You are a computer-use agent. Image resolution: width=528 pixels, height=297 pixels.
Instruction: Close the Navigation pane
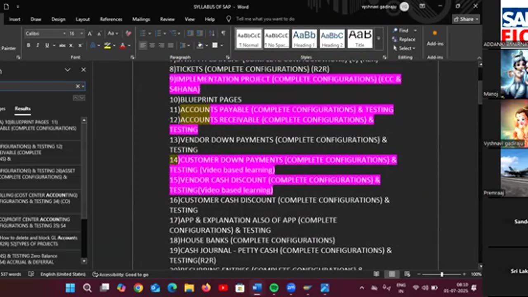(83, 70)
